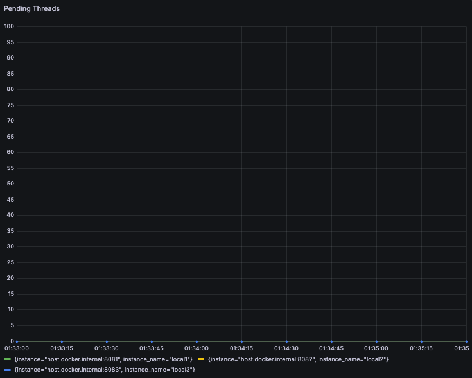
Task: Open the Pending Threads panel title menu
Action: (31, 9)
